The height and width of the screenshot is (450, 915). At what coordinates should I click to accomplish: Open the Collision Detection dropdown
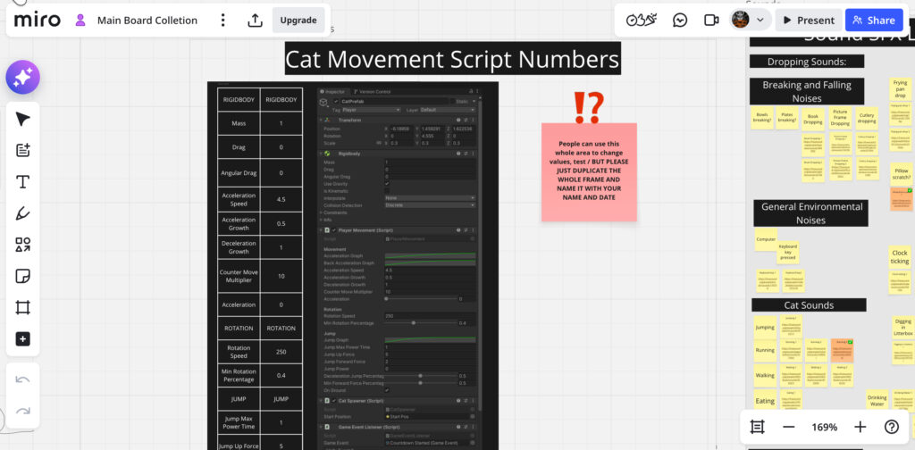tap(430, 205)
